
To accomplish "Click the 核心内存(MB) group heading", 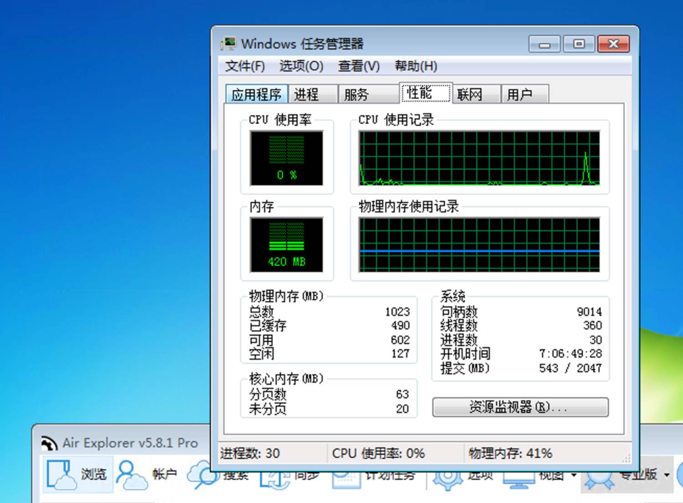I will 286,379.
